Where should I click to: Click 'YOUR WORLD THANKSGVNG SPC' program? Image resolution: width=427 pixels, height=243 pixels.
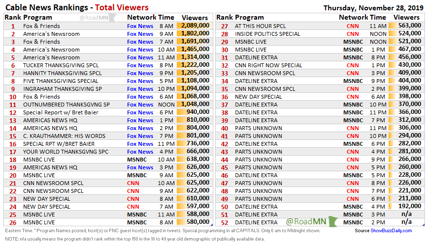[66, 152]
